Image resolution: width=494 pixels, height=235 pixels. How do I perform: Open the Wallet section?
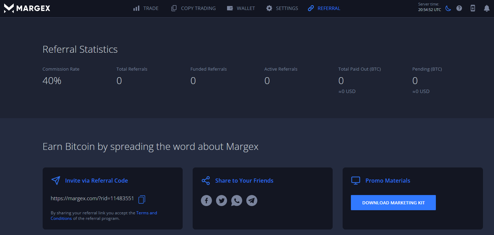pos(241,8)
